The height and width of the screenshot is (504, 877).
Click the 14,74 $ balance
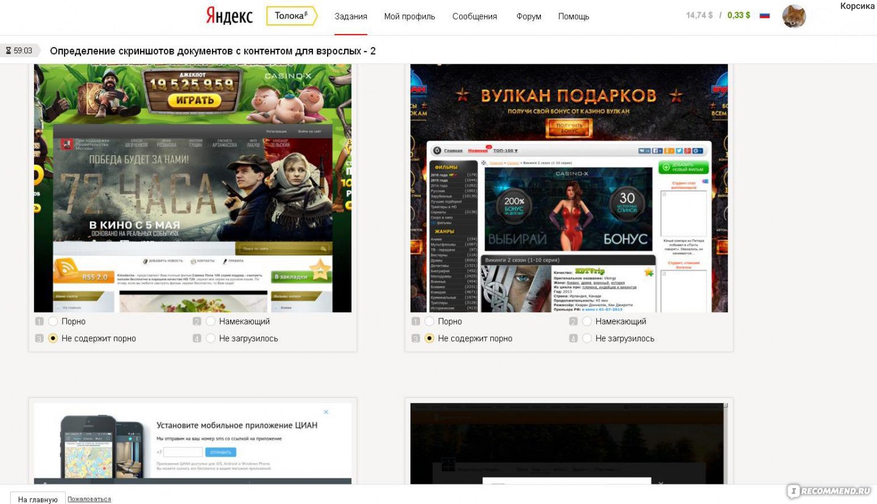[x=699, y=15]
